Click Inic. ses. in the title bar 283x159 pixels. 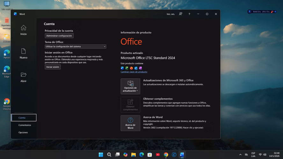click(x=171, y=14)
